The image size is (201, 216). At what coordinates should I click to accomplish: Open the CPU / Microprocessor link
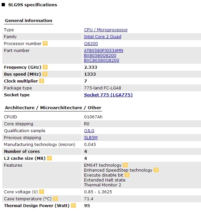[x=106, y=30]
